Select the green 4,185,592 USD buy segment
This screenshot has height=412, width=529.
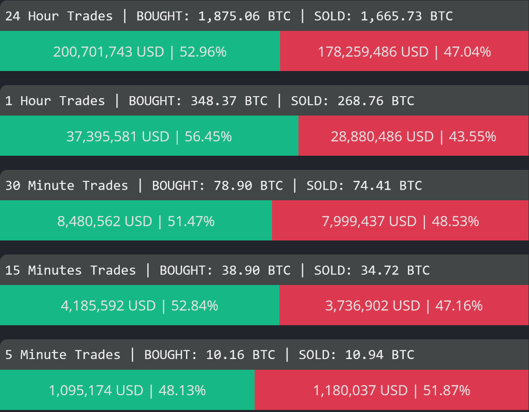point(139,306)
